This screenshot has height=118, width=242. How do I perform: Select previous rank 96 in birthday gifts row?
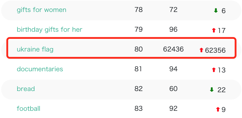point(173,30)
